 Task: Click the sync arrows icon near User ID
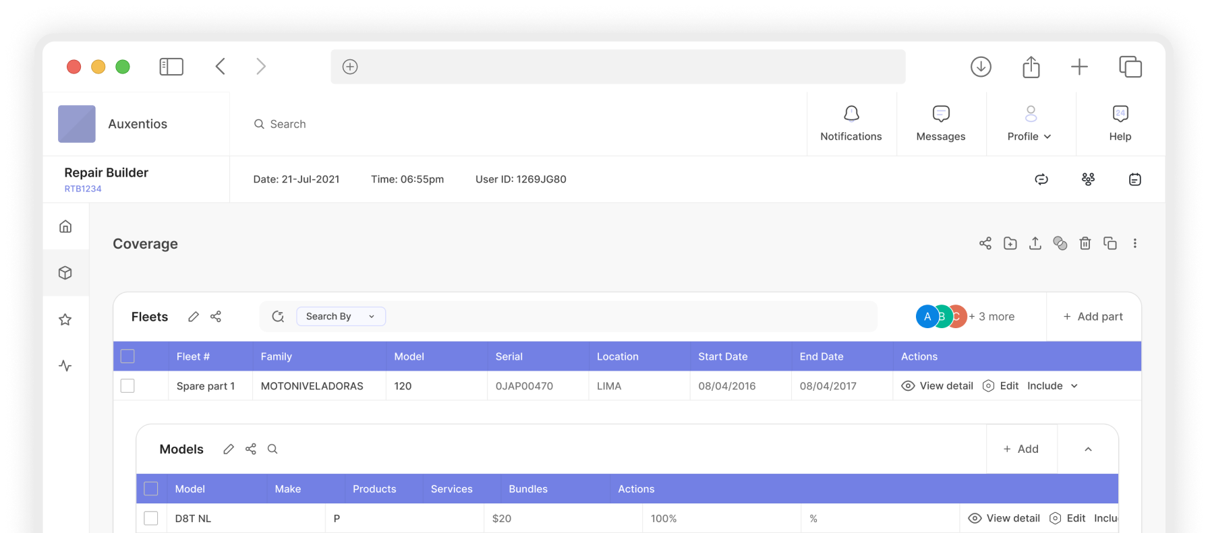coord(1041,179)
